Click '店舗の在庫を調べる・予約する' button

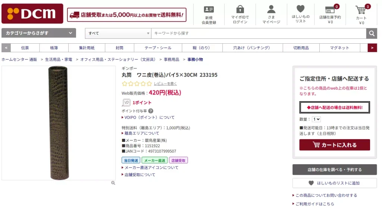[x=335, y=169]
